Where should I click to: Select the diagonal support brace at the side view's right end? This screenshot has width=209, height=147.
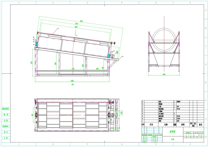(x=113, y=64)
